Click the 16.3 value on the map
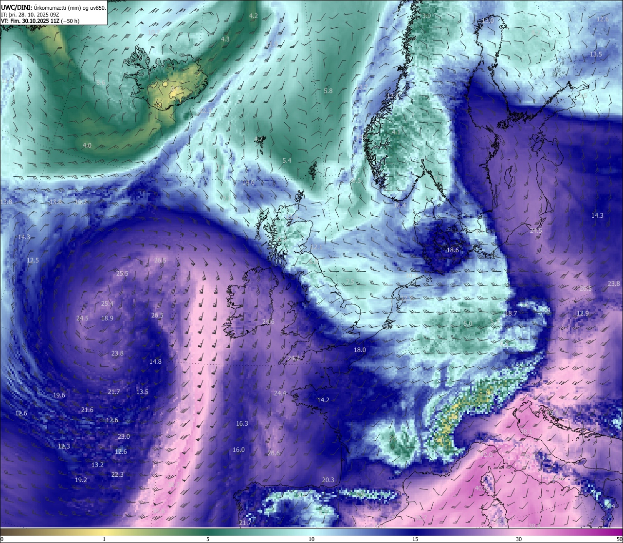Viewport: 623px width, 543px height. (242, 423)
